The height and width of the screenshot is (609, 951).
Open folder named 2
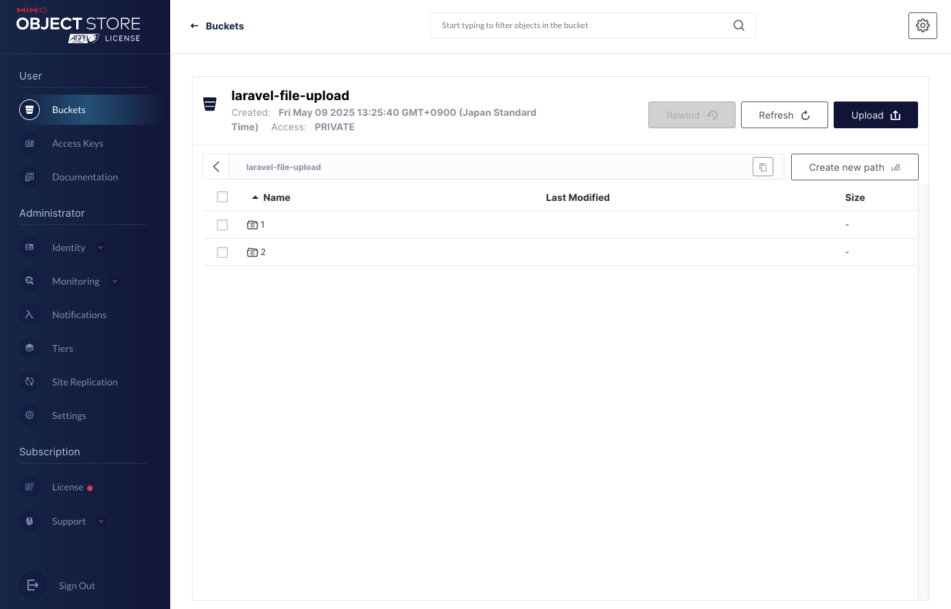coord(263,252)
